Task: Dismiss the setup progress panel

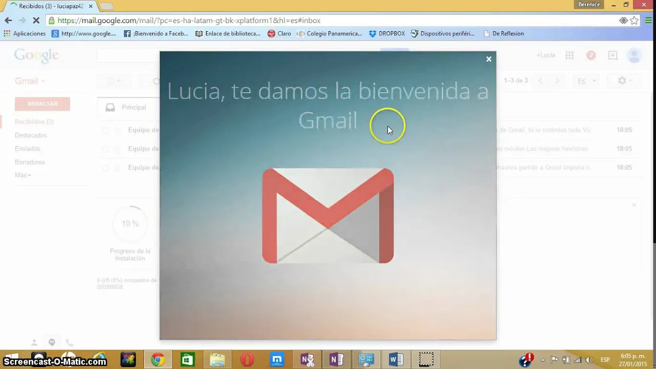Action: coord(634,205)
